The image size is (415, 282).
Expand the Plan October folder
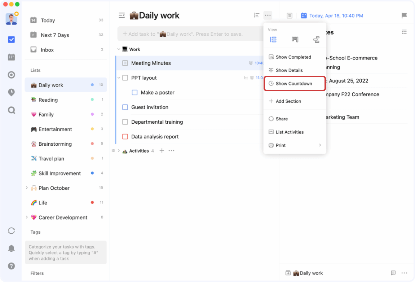click(x=27, y=188)
